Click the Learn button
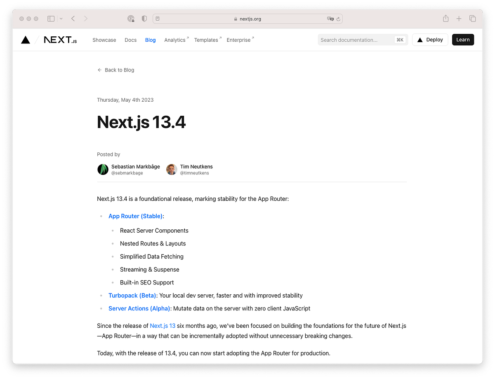495x379 pixels. tap(462, 39)
